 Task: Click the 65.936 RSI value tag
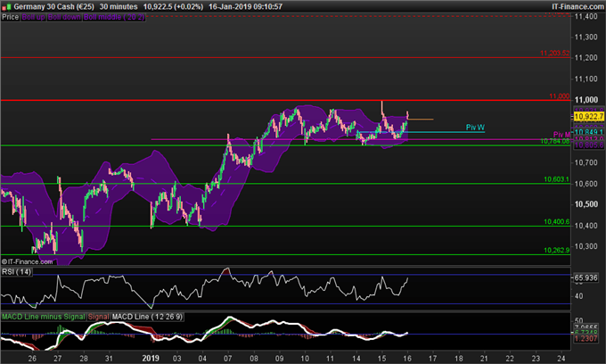point(586,277)
